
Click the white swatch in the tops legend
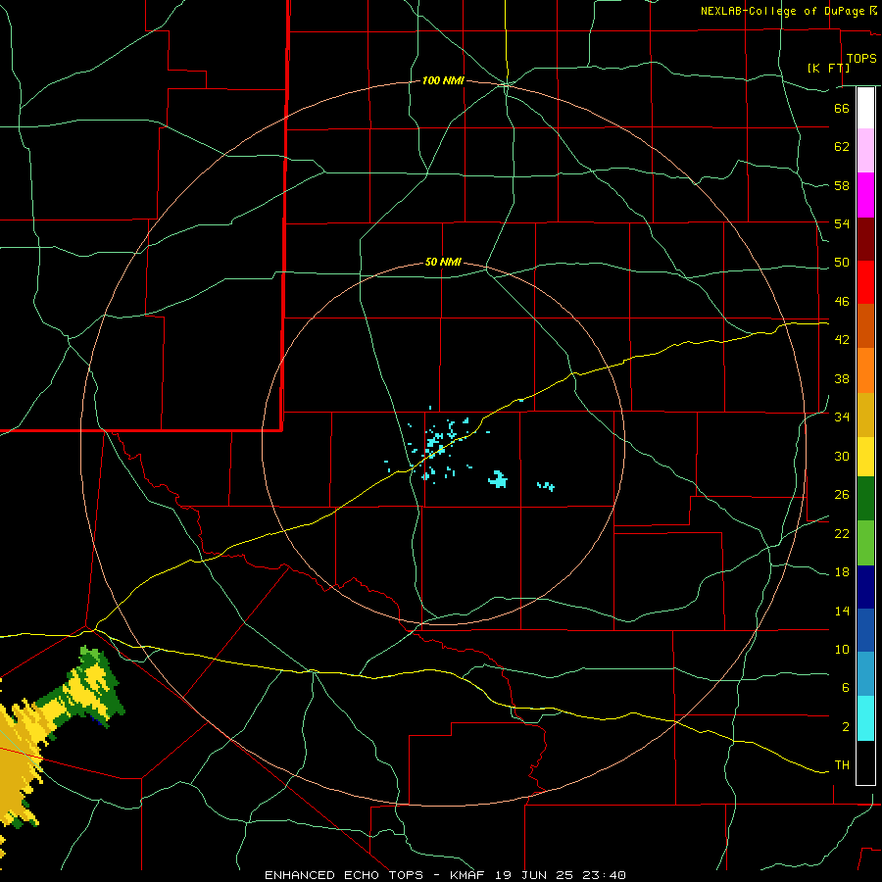click(x=865, y=108)
